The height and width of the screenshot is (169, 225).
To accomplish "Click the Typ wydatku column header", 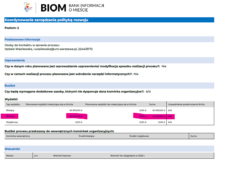I will (x=13, y=104).
